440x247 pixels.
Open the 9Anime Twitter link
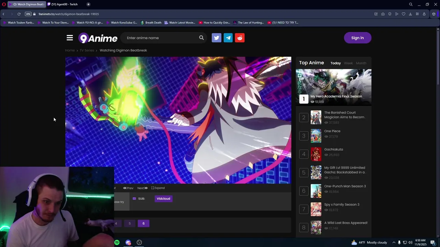[x=217, y=38]
